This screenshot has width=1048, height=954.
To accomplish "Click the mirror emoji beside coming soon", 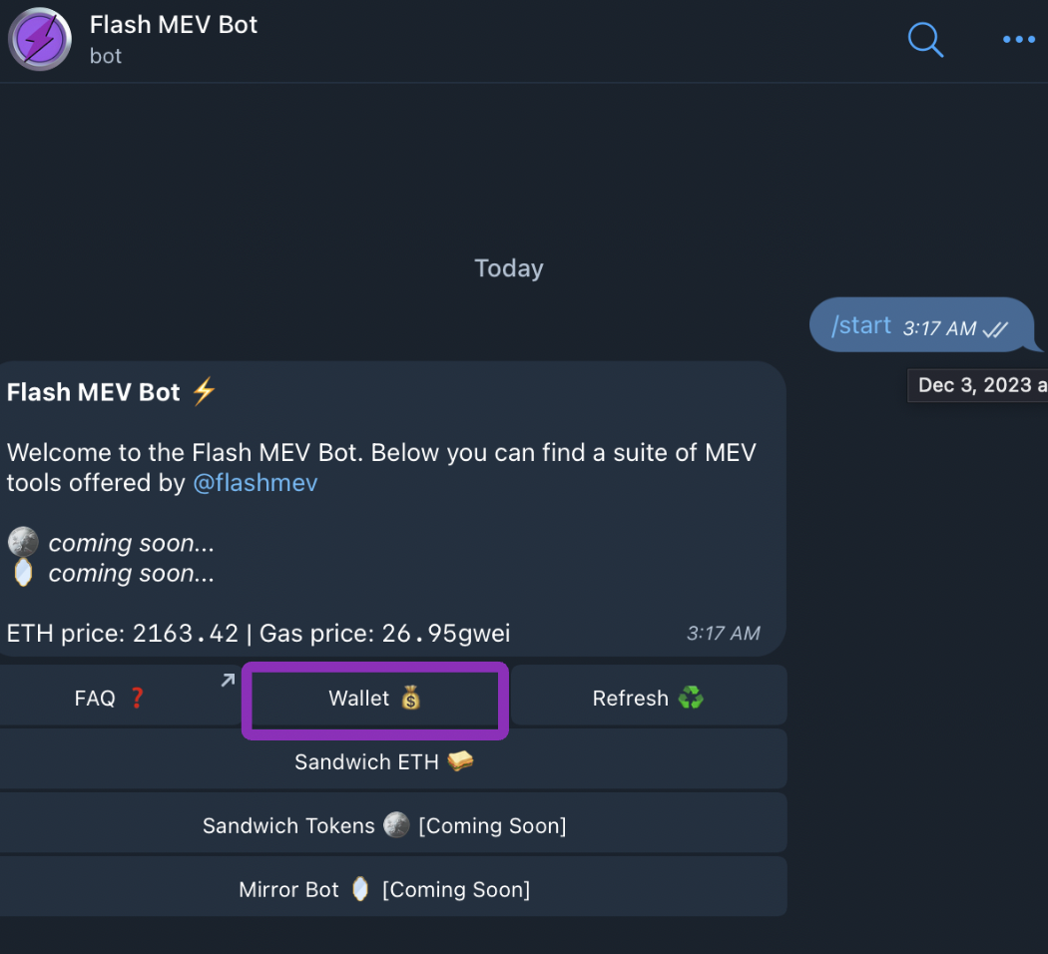I will pos(22,573).
